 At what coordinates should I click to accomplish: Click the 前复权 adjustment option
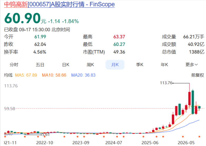point(198,75)
